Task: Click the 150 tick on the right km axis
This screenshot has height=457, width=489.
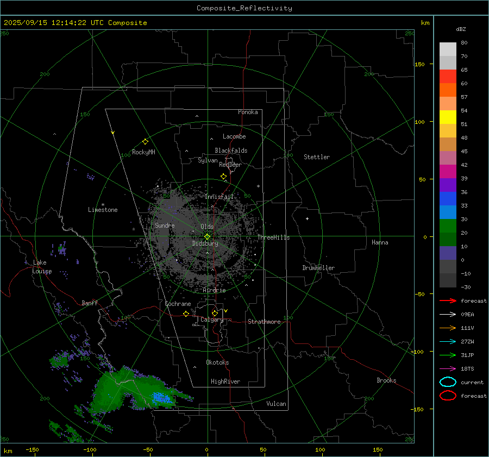Action: pos(420,64)
